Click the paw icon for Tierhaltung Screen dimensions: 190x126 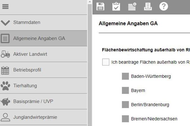pyautogui.click(x=5, y=86)
